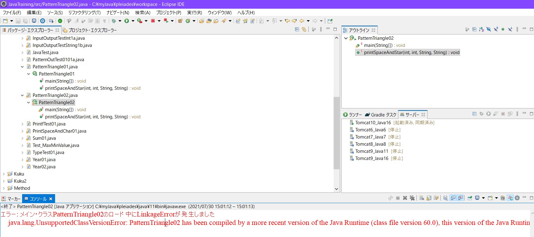534x237 pixels.
Task: Click the Word Wrap icon in console
Action: pos(436,198)
